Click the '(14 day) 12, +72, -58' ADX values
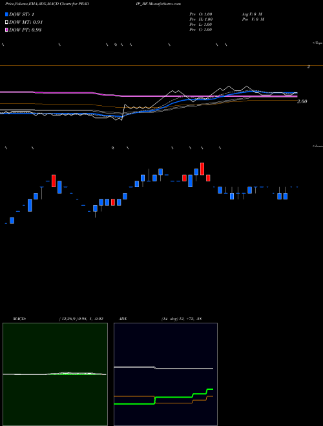This screenshot has height=426, width=323. click(x=181, y=319)
